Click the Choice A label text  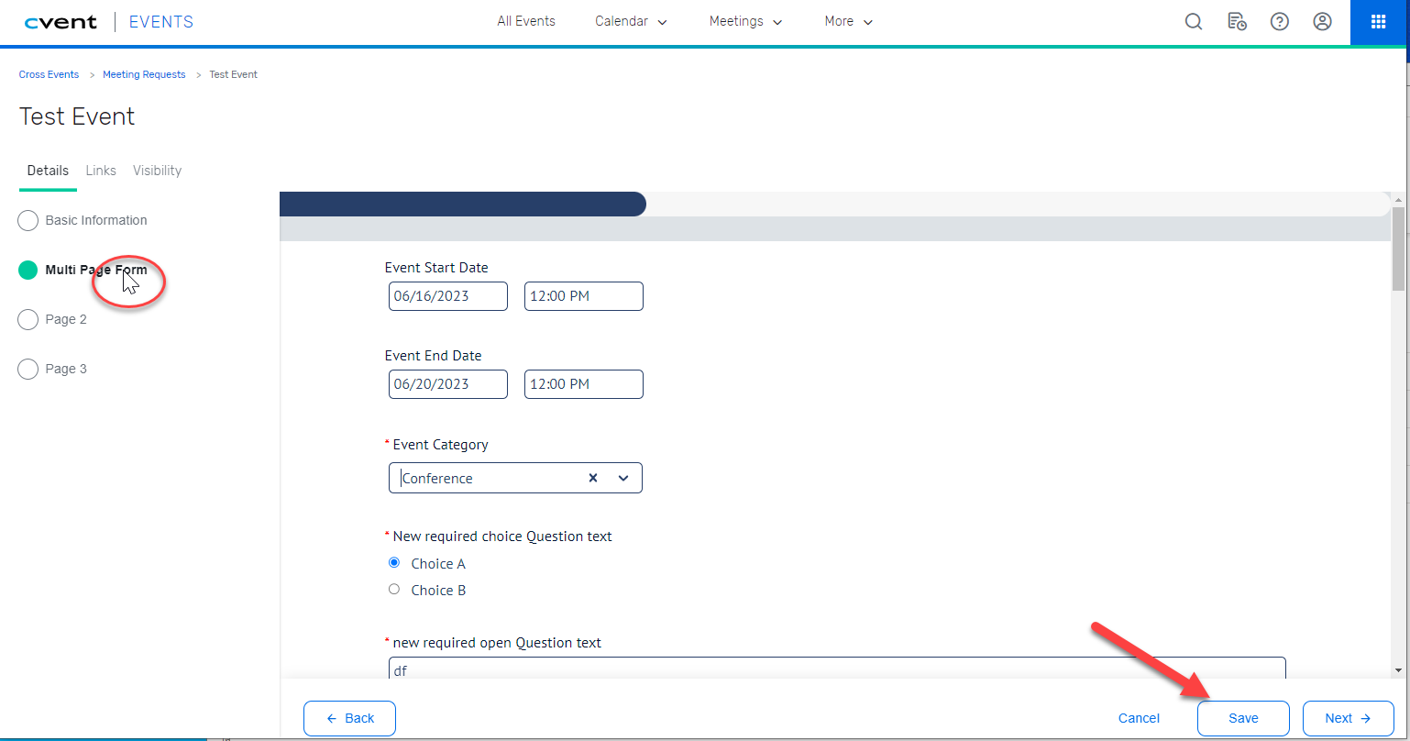click(x=438, y=564)
